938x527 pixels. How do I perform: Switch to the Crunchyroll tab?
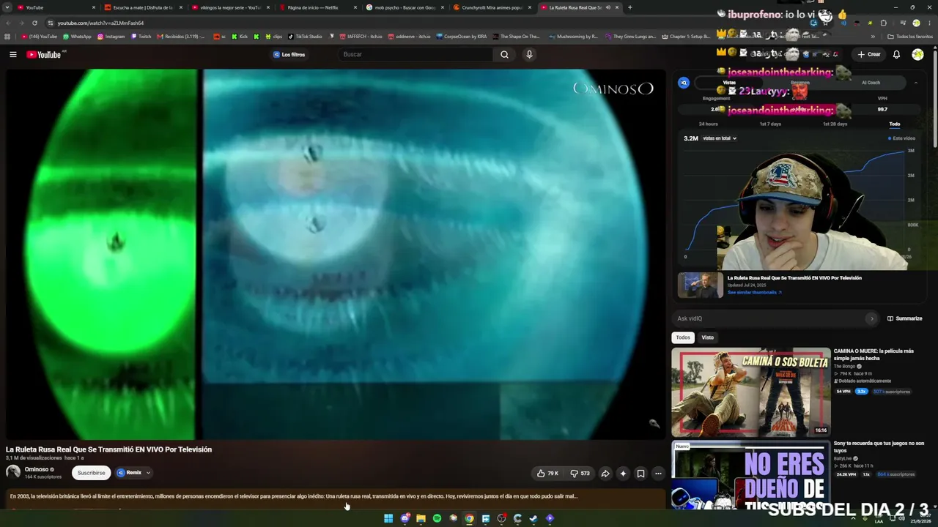coord(492,7)
